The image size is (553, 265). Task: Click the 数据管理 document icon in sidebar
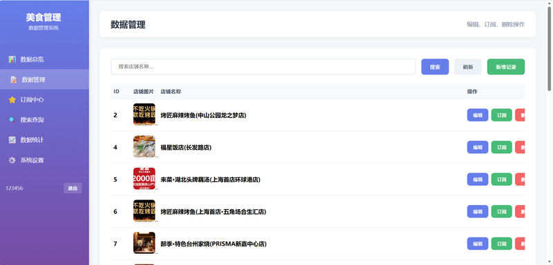(x=14, y=79)
